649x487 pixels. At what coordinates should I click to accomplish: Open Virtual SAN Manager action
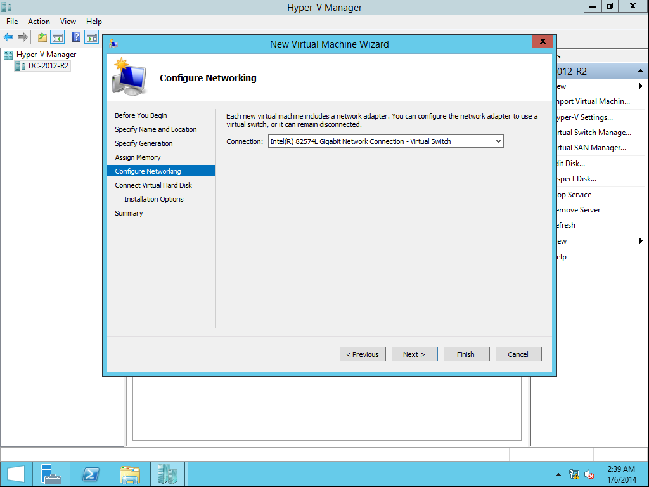[x=591, y=148]
